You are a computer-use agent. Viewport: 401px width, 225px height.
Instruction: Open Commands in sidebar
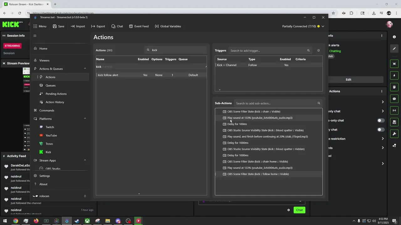click(x=47, y=110)
